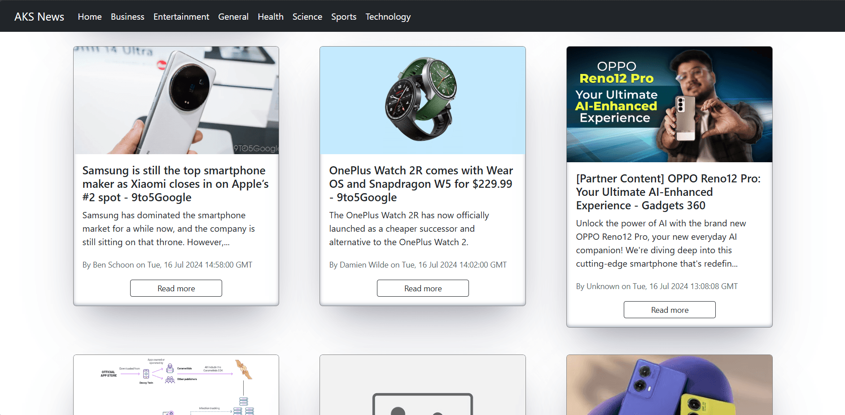Click Read more on OnePlus Watch 2R article
845x415 pixels.
click(423, 288)
